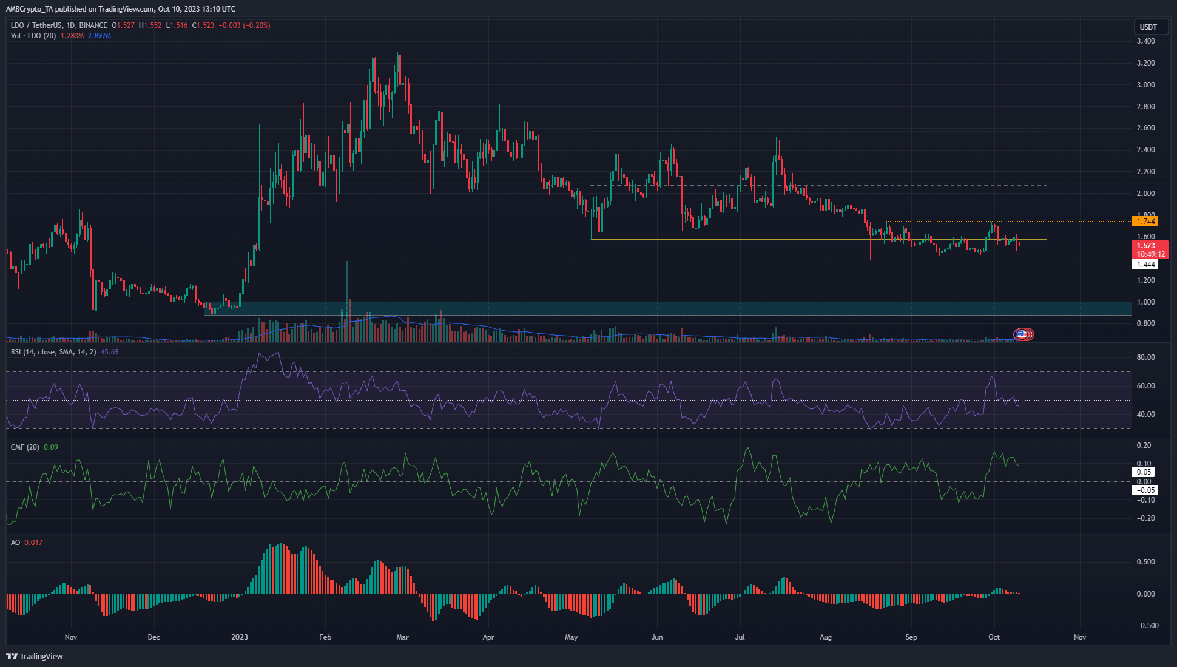Select the AO indicator label
This screenshot has width=1177, height=667.
click(x=15, y=543)
